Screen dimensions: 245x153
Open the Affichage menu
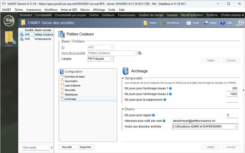click(99, 10)
